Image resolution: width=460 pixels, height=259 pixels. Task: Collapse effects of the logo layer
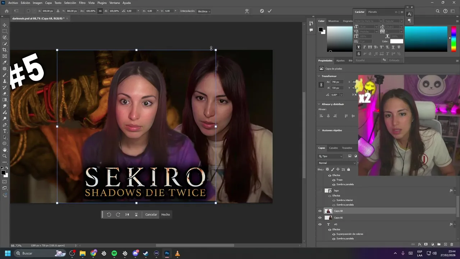click(455, 191)
